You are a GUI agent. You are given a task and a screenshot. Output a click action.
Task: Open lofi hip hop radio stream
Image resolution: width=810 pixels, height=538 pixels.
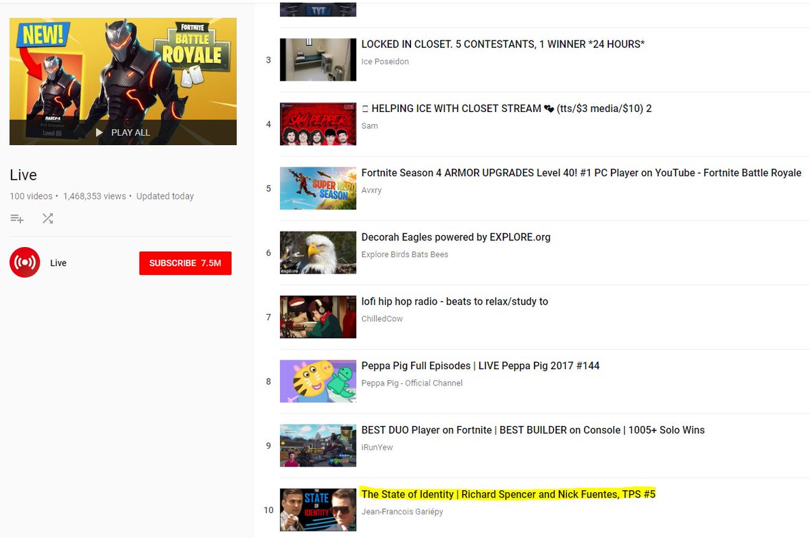click(x=454, y=302)
